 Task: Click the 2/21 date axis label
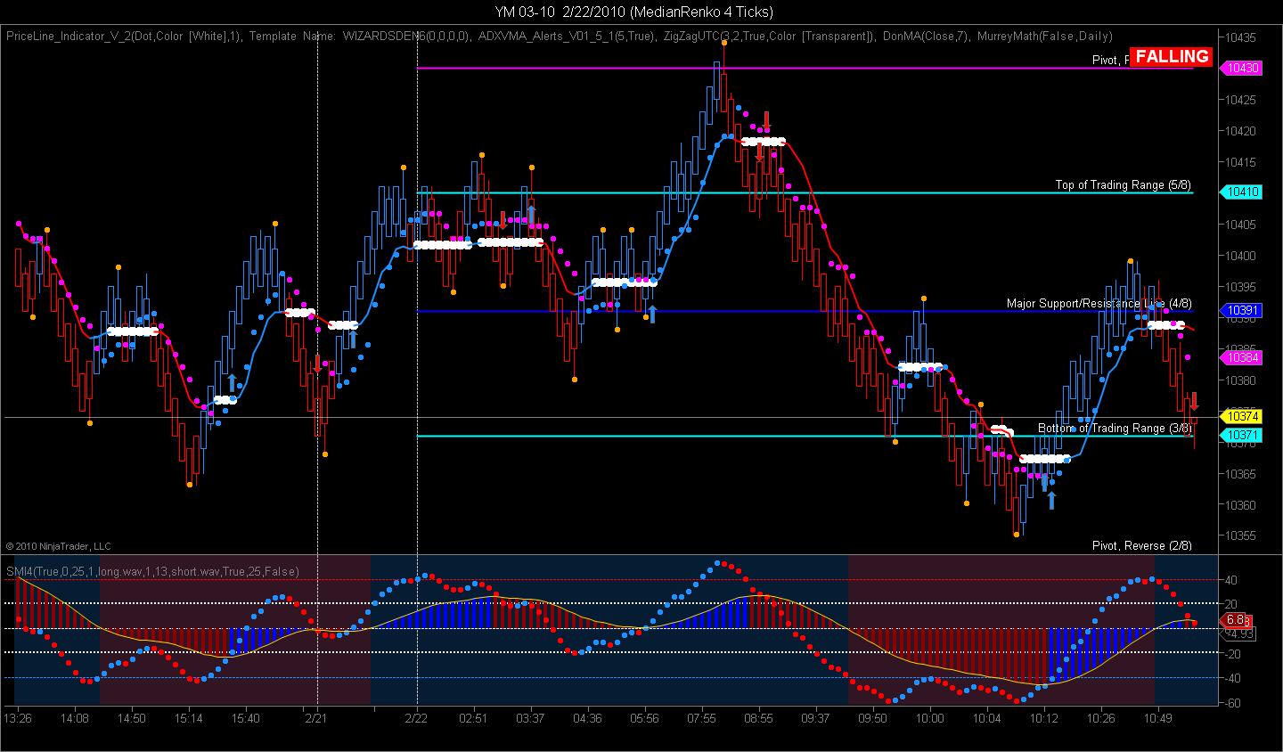coord(316,718)
